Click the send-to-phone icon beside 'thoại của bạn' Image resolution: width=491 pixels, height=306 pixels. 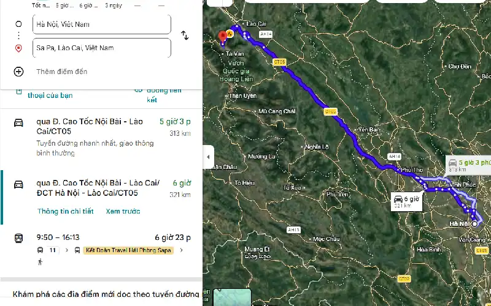coord(19,91)
